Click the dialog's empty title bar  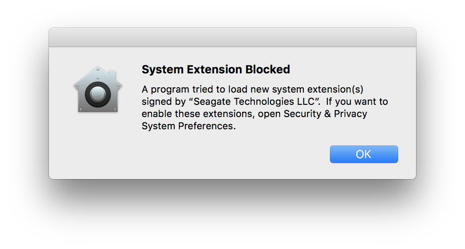click(x=232, y=38)
